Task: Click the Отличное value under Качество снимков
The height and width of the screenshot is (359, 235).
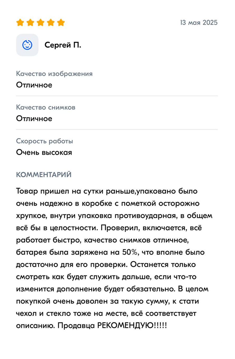Action: (34, 119)
